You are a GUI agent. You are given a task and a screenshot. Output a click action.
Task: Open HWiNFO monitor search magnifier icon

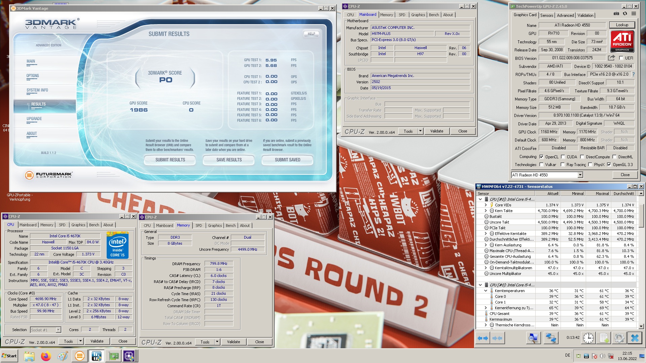click(x=533, y=338)
